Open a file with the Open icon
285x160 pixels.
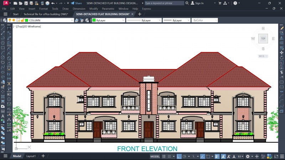pyautogui.click(x=21, y=3)
